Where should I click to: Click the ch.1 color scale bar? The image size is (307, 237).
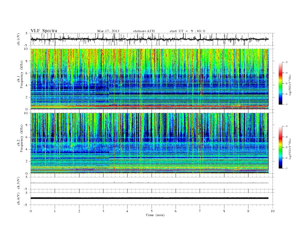click(x=281, y=83)
